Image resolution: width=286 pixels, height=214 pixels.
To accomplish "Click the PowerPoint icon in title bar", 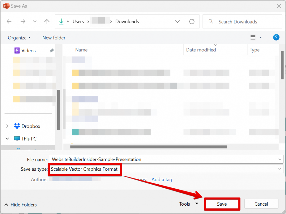I will [6, 6].
